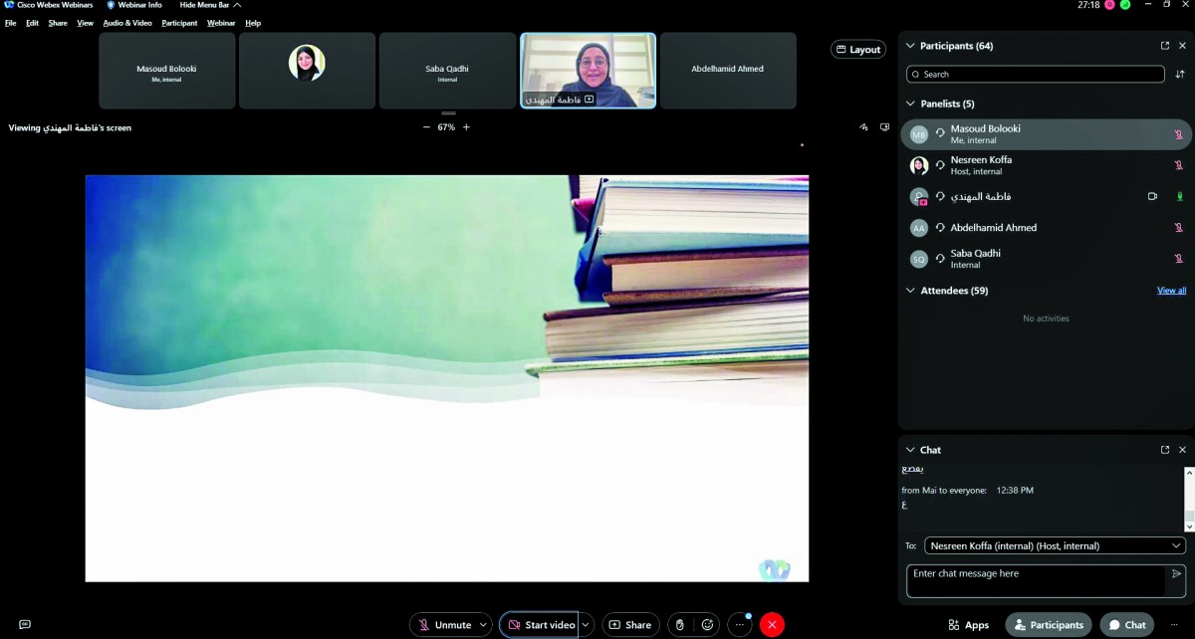Toggle the Participants panel button
1195x639 pixels.
click(x=1048, y=625)
